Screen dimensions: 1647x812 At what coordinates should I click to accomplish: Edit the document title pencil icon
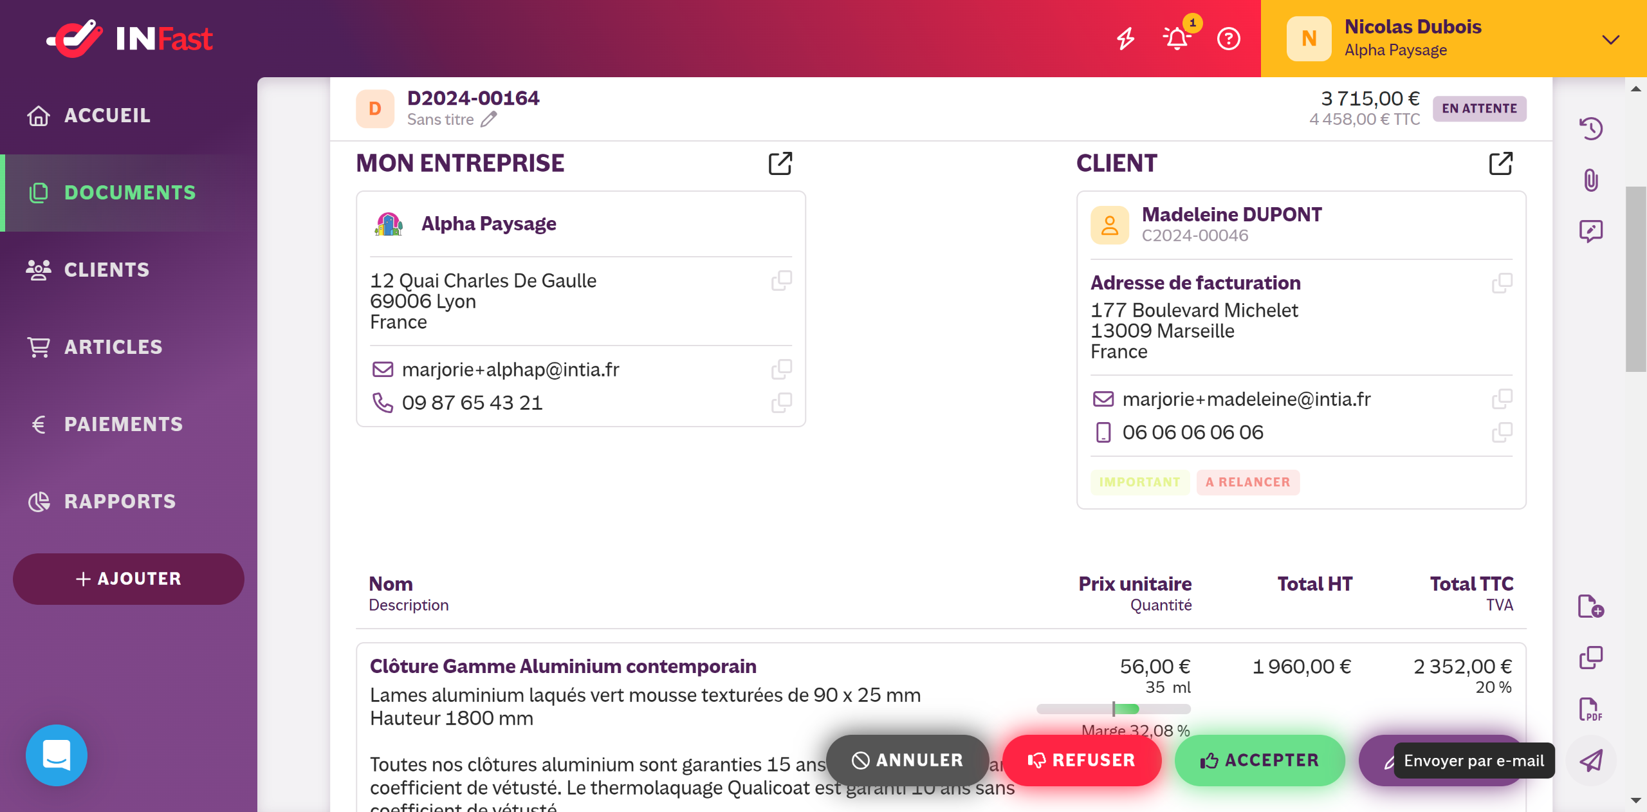(489, 119)
